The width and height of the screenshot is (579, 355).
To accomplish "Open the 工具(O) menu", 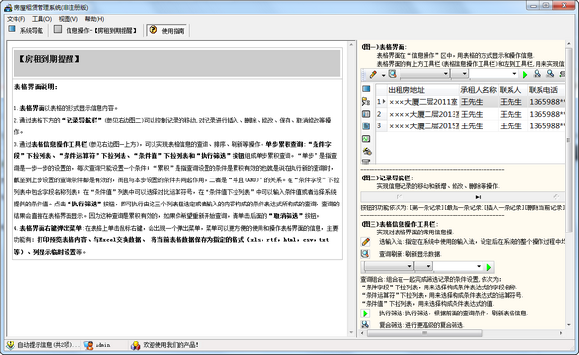I will click(41, 19).
